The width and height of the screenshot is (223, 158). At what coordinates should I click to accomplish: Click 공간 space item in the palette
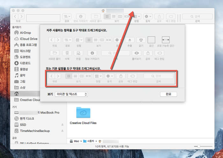tap(151, 40)
